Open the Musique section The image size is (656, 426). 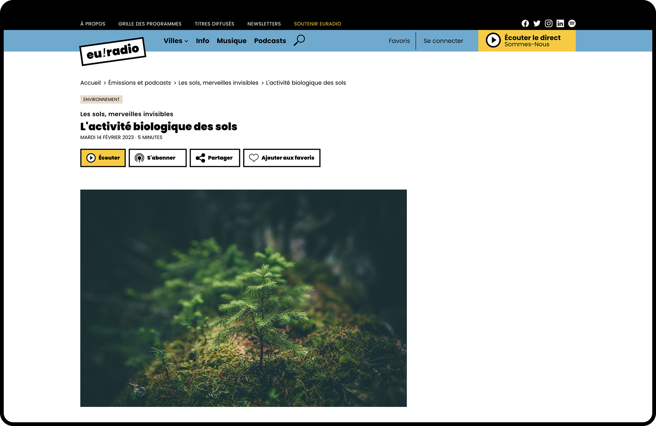(231, 41)
